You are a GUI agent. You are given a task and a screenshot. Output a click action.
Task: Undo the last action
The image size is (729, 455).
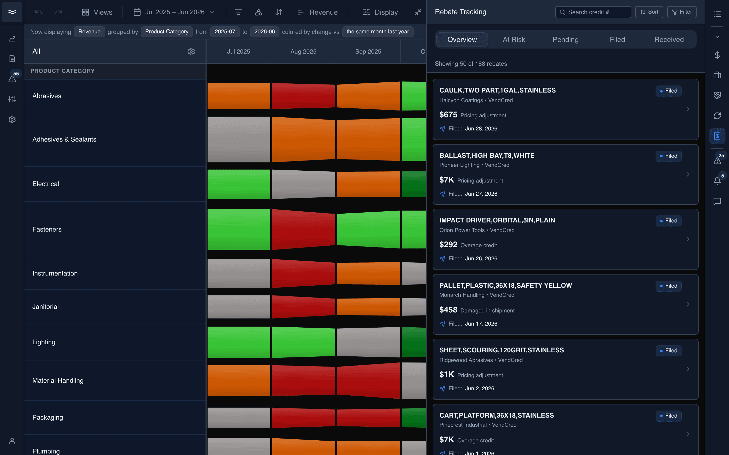tap(38, 12)
